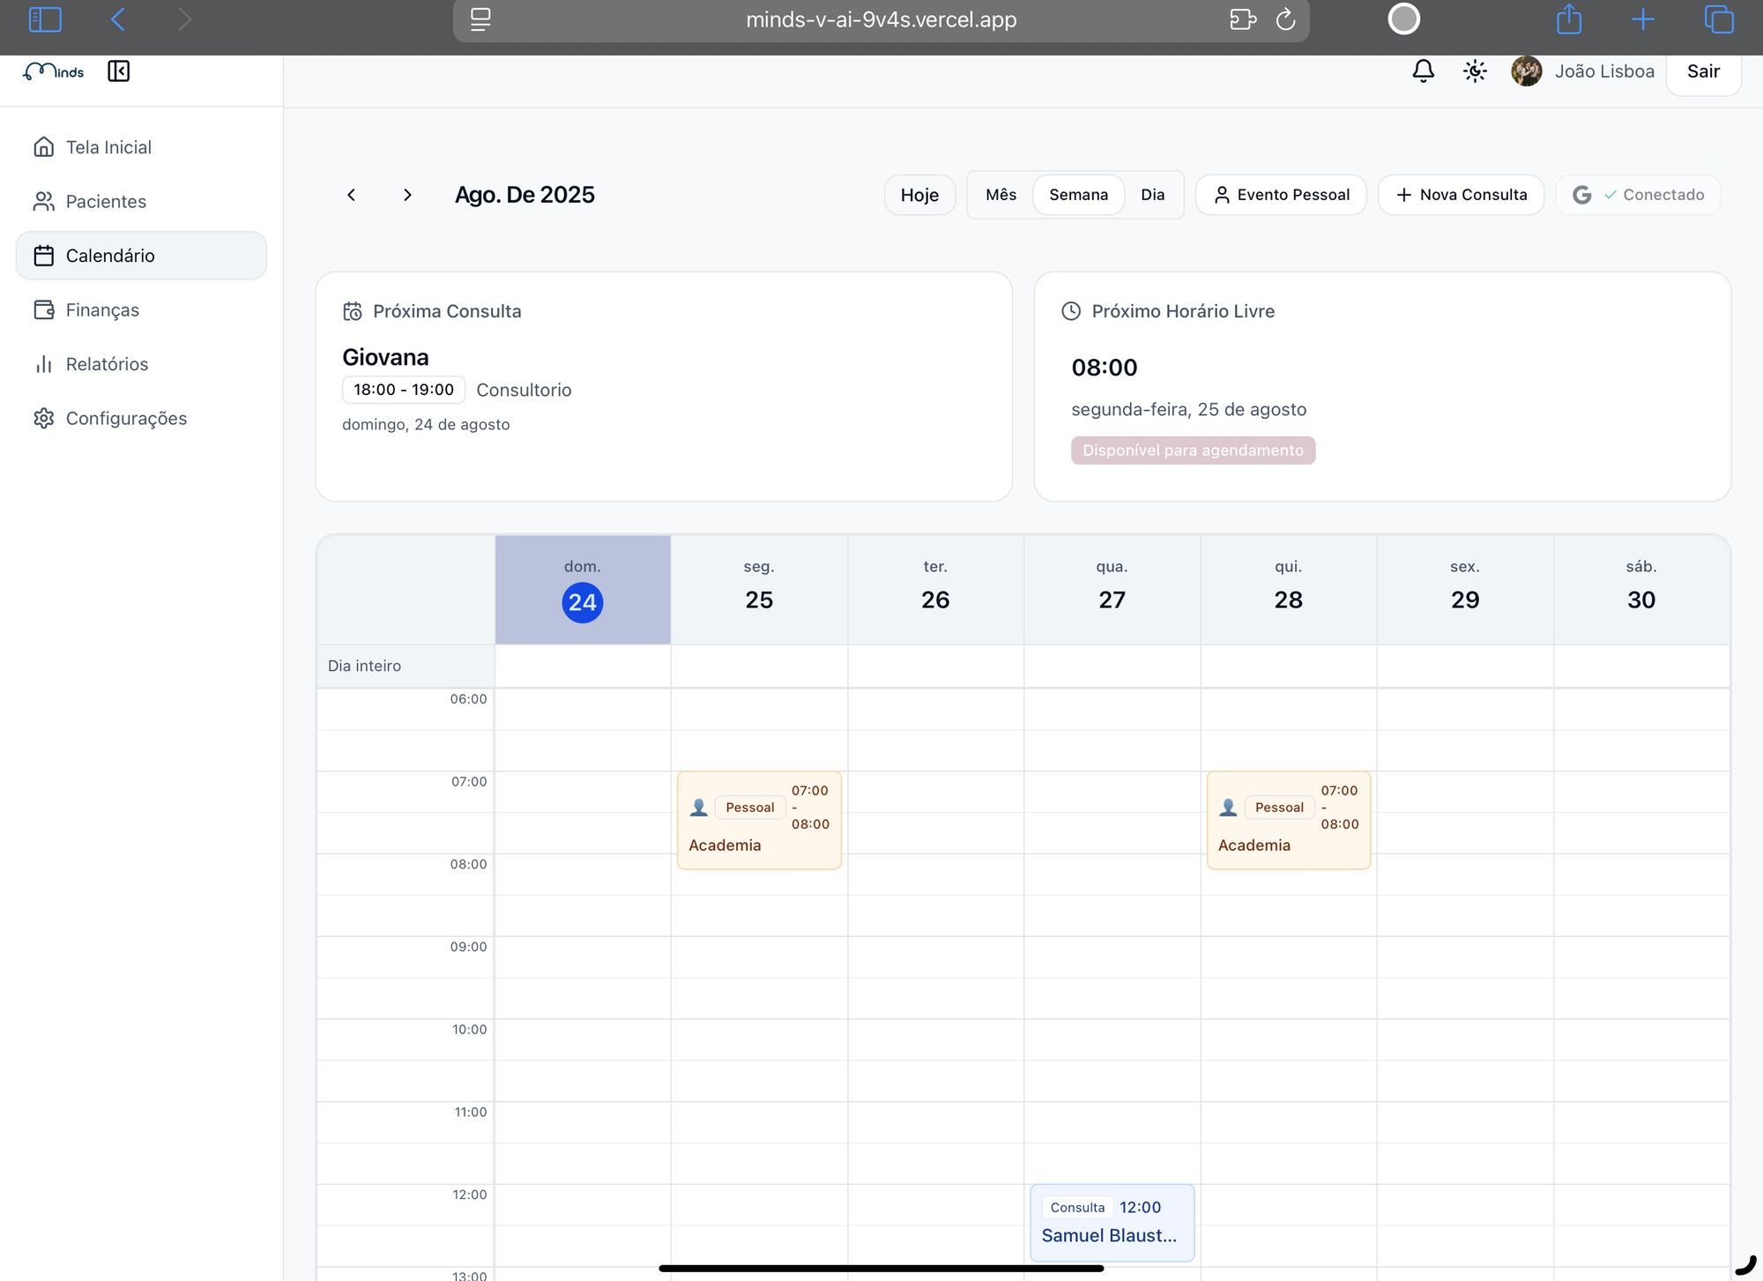
Task: Click Nova Consulta button
Action: click(1461, 195)
